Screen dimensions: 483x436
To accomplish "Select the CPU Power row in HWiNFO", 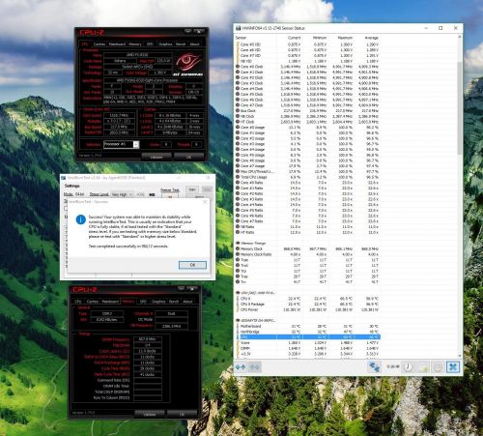I will [307, 309].
